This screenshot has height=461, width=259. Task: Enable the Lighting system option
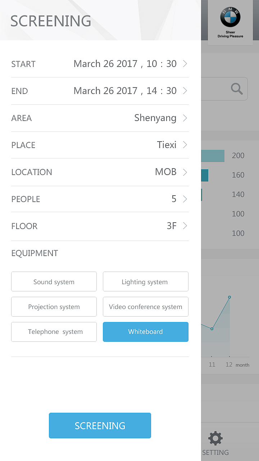[145, 282]
